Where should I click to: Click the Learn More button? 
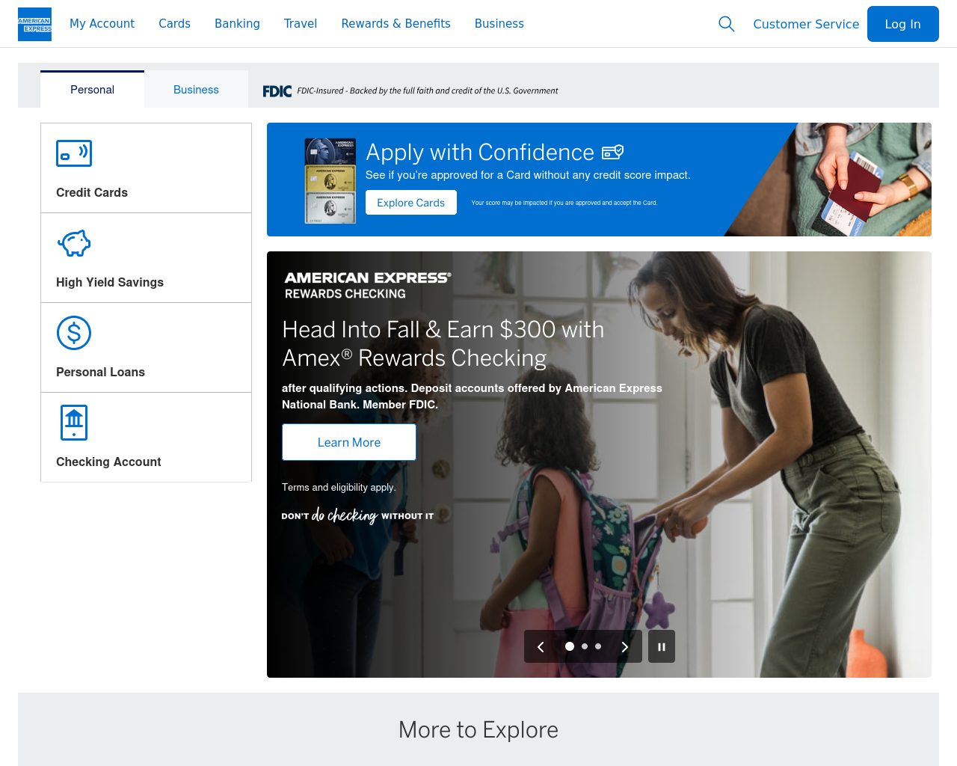pyautogui.click(x=349, y=442)
